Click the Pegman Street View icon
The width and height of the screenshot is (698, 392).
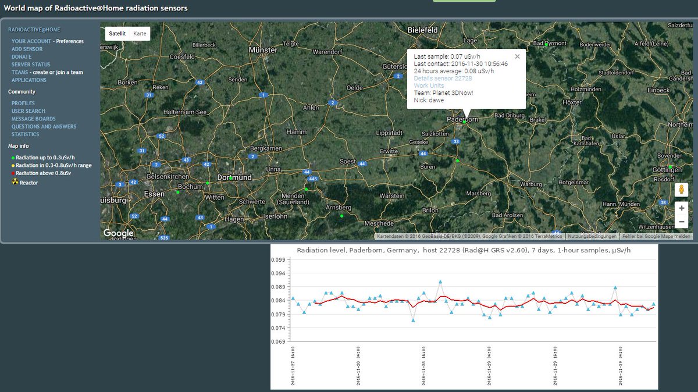click(x=681, y=190)
